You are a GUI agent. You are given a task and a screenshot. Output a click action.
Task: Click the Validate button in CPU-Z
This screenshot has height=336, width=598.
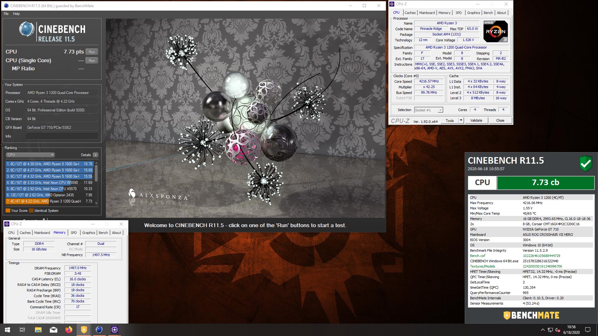(x=476, y=120)
